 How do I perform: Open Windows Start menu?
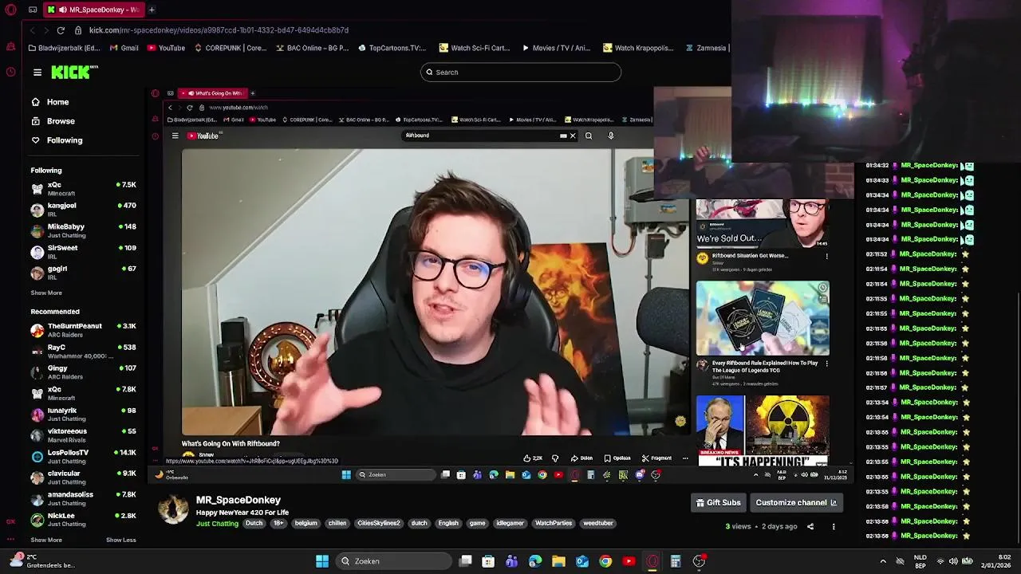click(322, 561)
